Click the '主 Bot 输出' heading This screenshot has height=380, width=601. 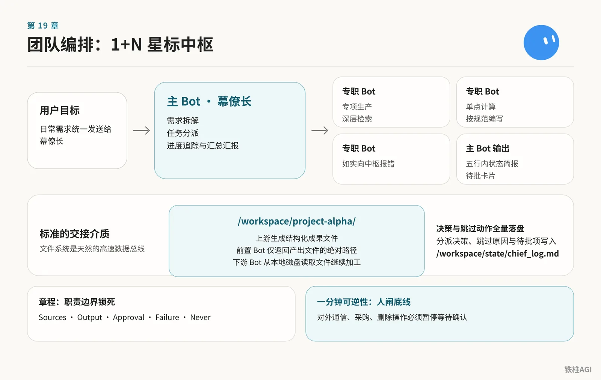(488, 149)
